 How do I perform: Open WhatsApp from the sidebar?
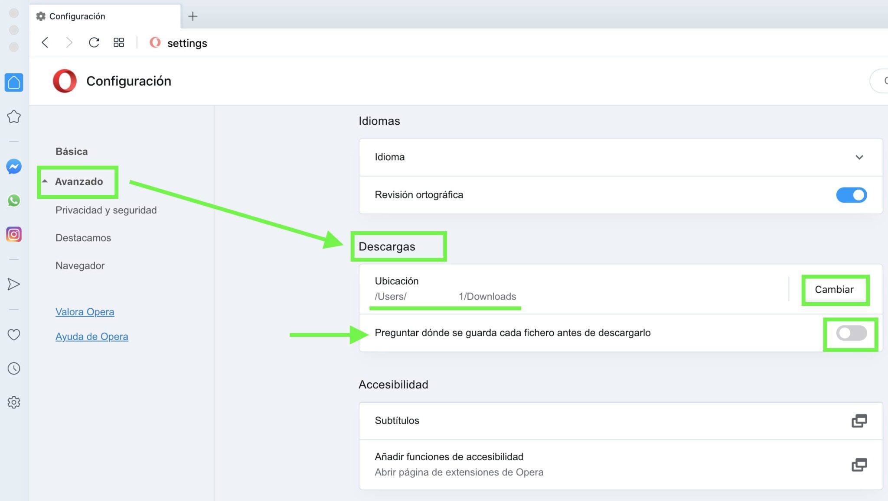[x=14, y=200]
